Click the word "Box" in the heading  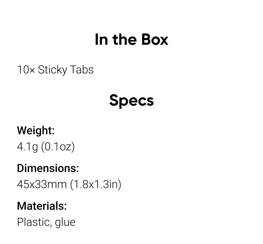tap(155, 40)
